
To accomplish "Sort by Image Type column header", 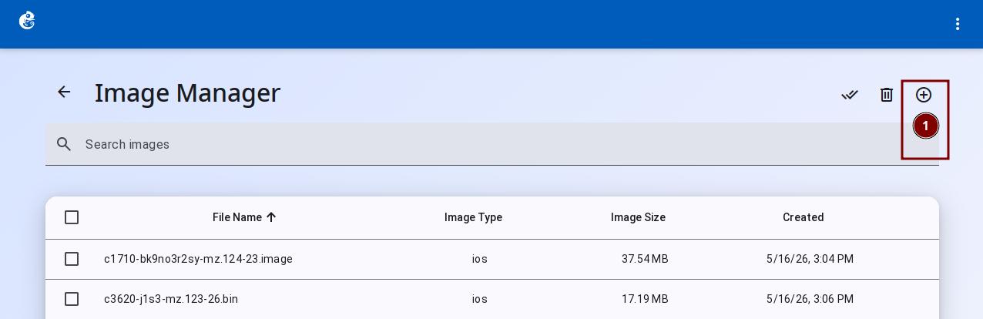I will point(473,217).
